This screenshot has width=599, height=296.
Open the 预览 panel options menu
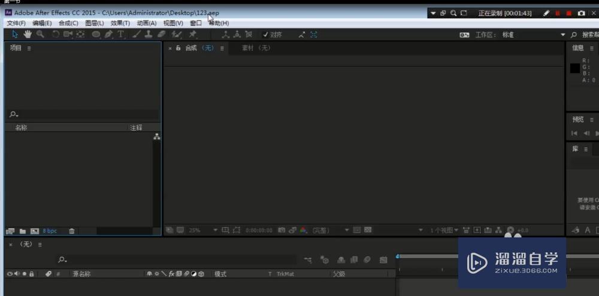point(592,120)
